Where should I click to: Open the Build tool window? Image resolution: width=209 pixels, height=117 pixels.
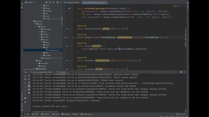click(75, 114)
